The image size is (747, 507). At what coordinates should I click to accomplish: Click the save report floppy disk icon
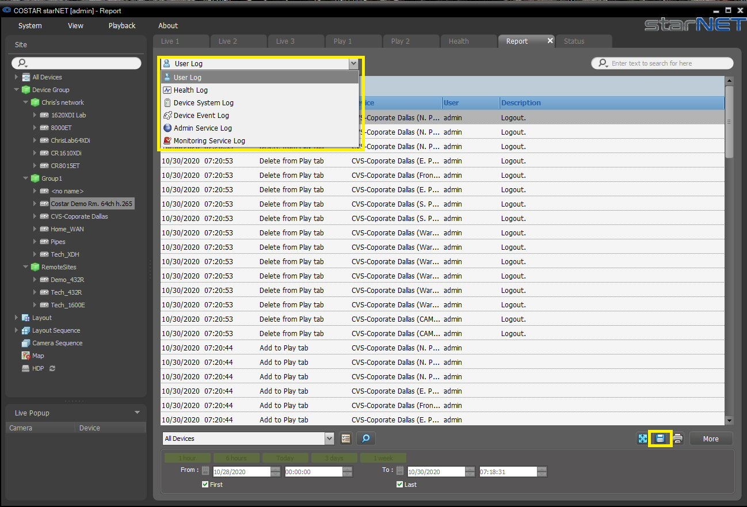click(660, 439)
